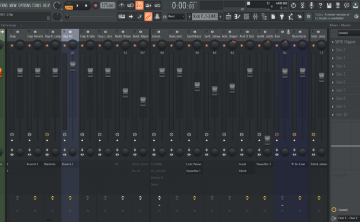Image resolution: width=360 pixels, height=222 pixels.
Task: Select the Bass Wiin mixer track
Action: point(175,36)
